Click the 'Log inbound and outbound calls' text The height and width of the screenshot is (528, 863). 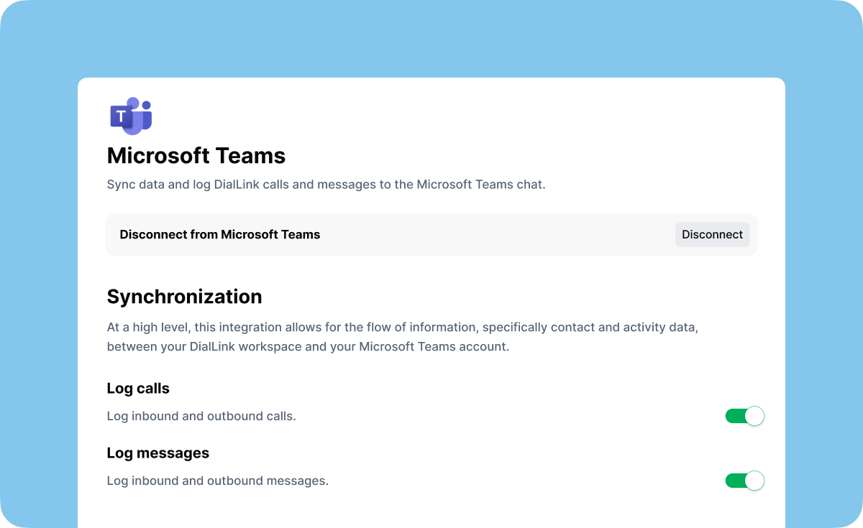tap(201, 416)
